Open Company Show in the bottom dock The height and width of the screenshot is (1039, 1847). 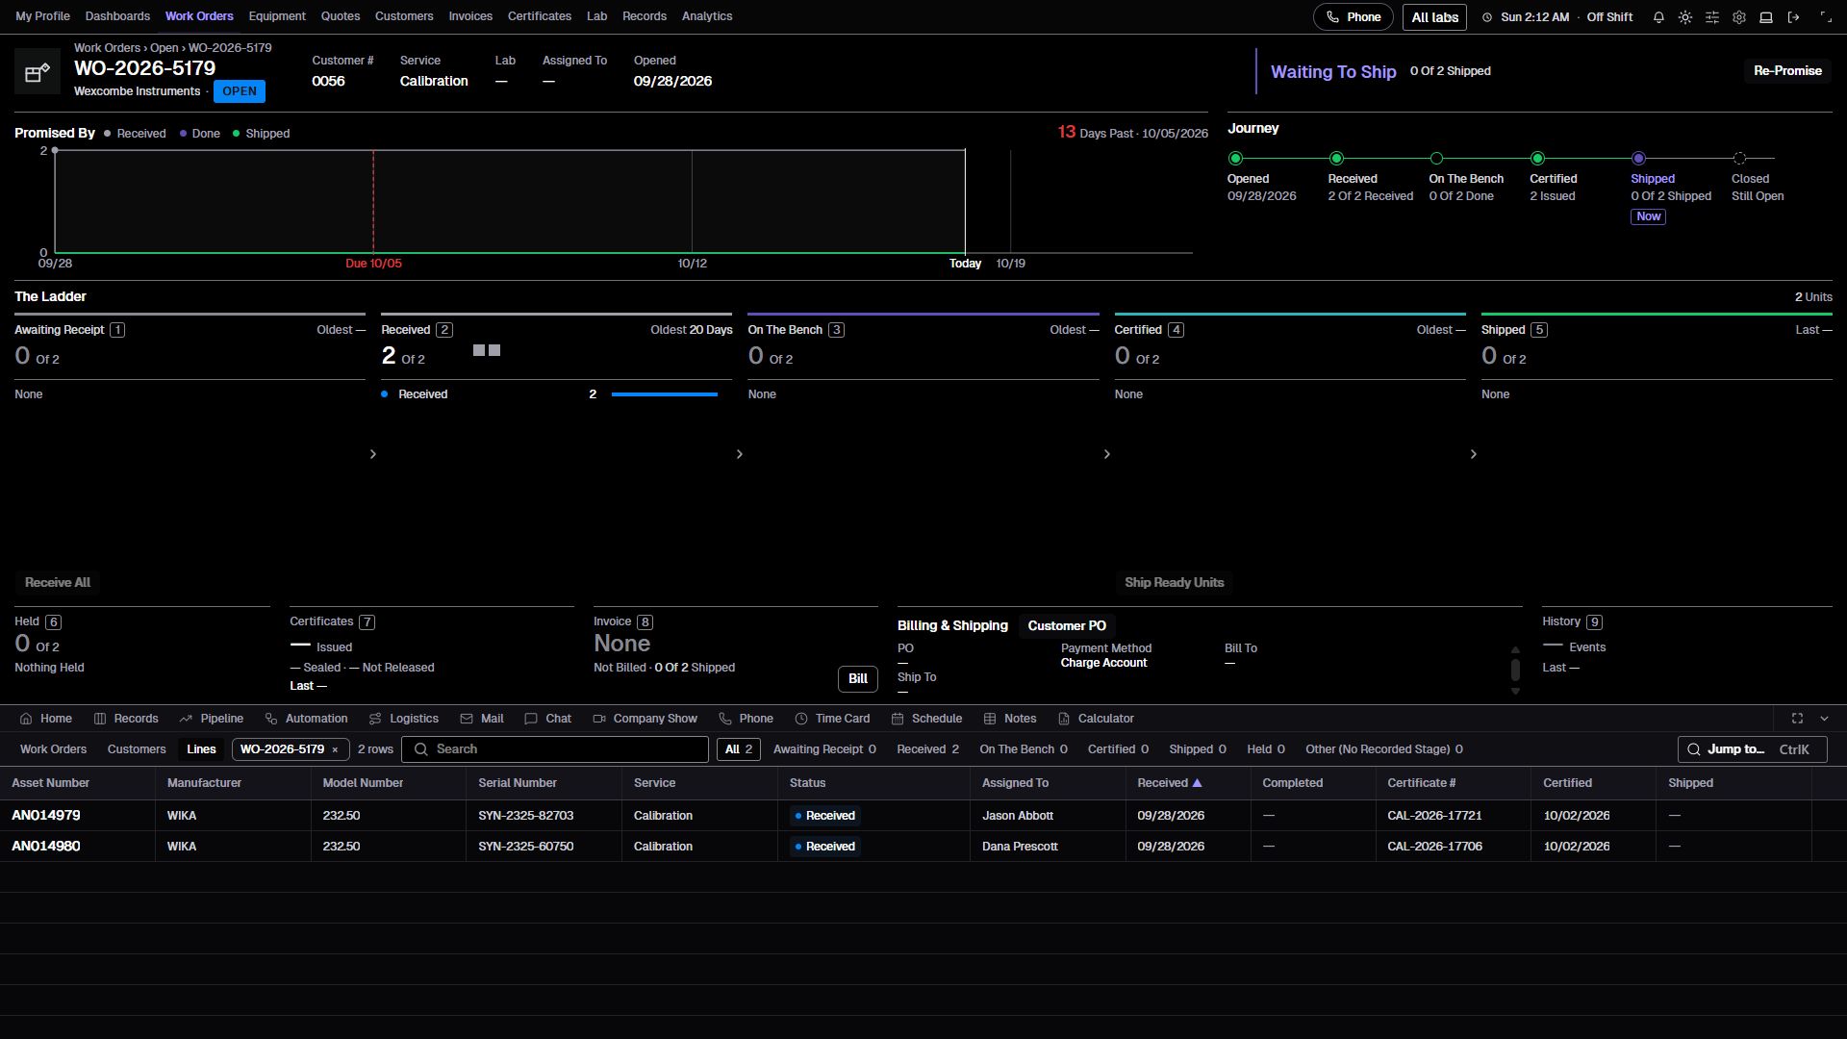[x=645, y=719]
